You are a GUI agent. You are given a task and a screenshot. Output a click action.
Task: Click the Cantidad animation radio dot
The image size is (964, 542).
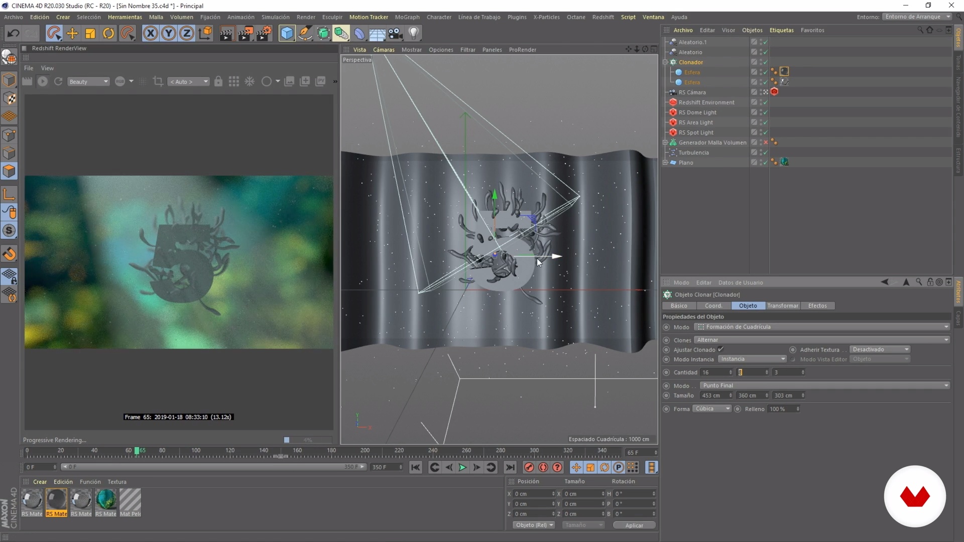[666, 372]
